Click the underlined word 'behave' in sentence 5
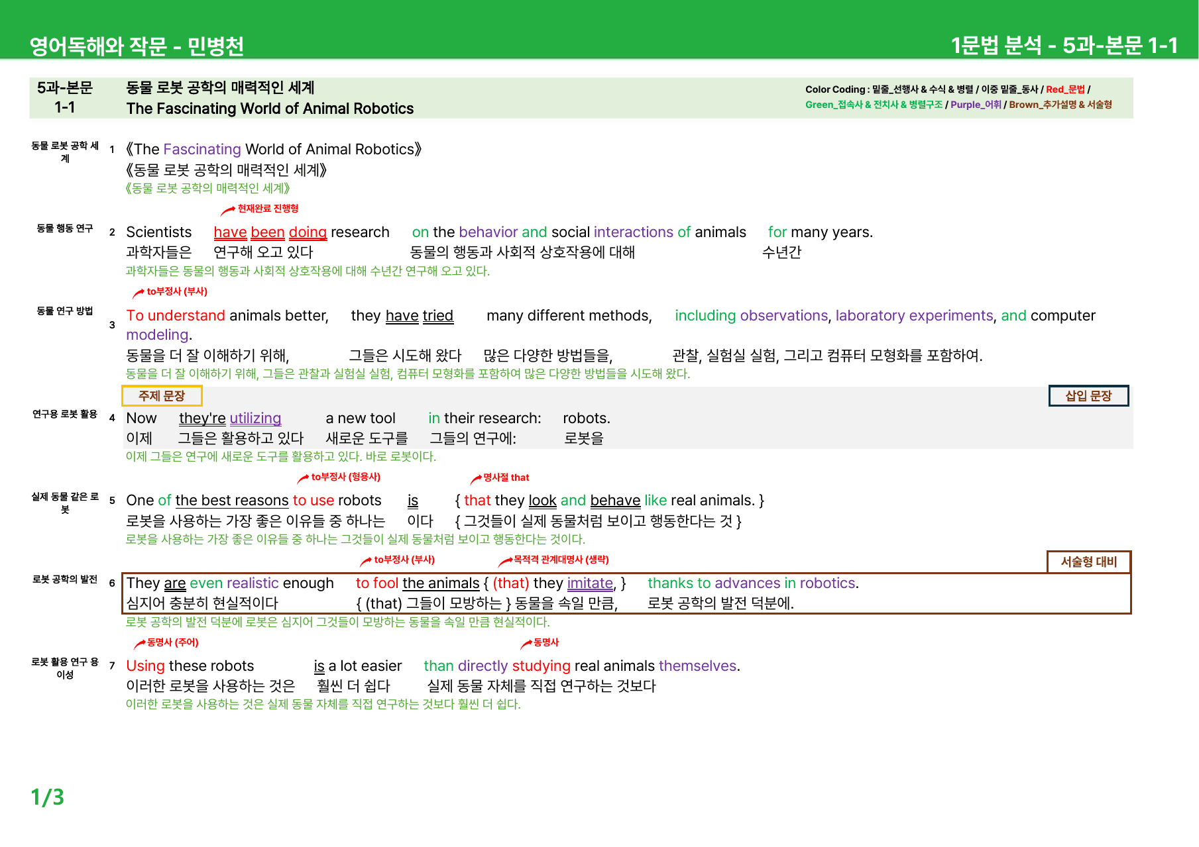 615,501
